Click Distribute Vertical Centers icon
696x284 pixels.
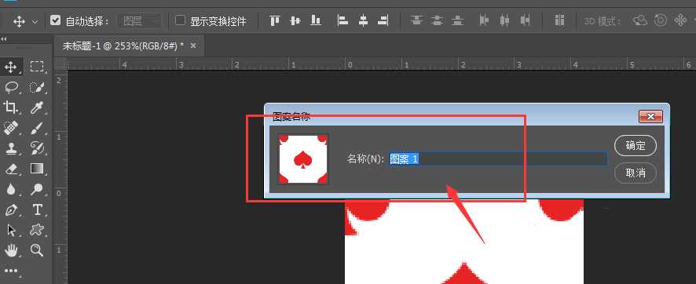(x=438, y=20)
